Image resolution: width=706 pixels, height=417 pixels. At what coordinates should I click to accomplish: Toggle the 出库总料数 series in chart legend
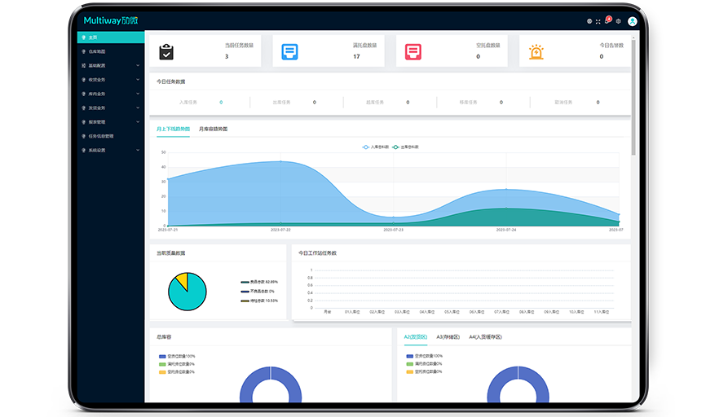[405, 147]
